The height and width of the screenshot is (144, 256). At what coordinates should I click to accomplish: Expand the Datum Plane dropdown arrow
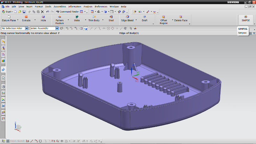tap(18, 20)
